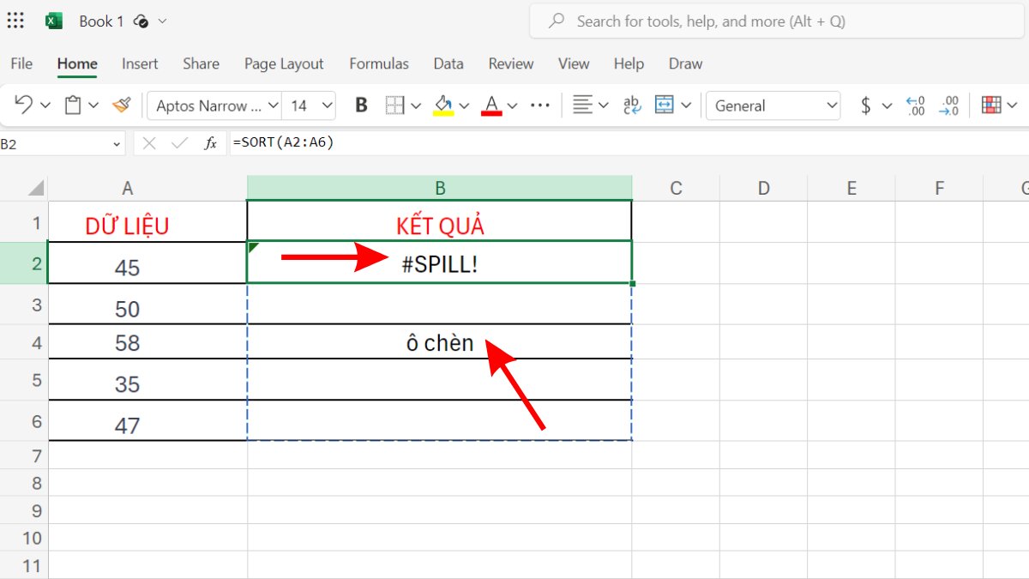Click the app launcher grid button
Screen dimensions: 1029x579
[15, 21]
